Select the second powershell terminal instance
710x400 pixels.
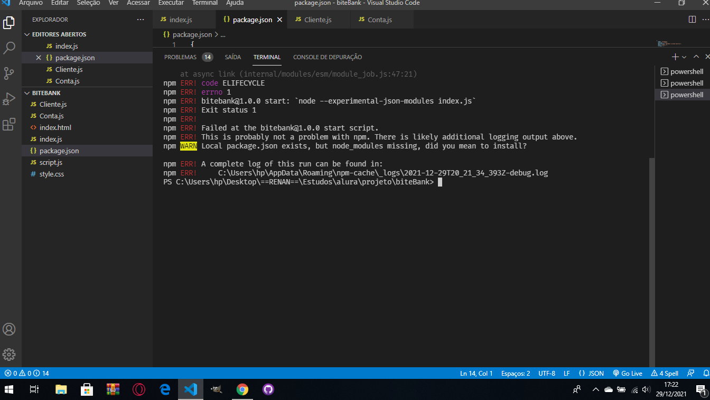click(x=682, y=83)
